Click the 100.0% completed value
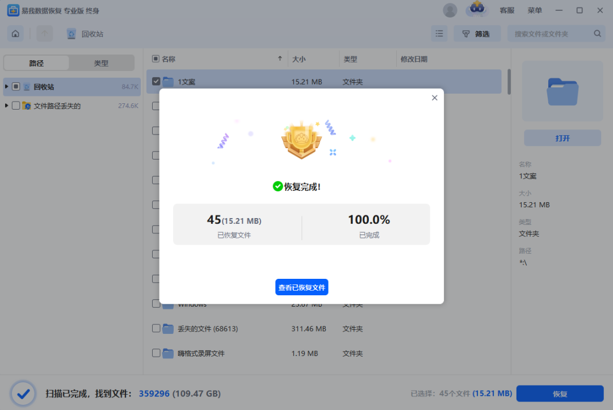This screenshot has height=410, width=613. 369,219
